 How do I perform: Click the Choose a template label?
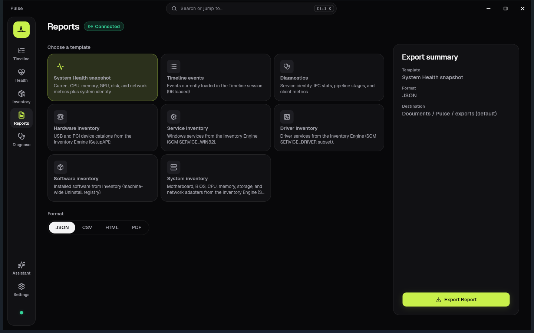[69, 47]
